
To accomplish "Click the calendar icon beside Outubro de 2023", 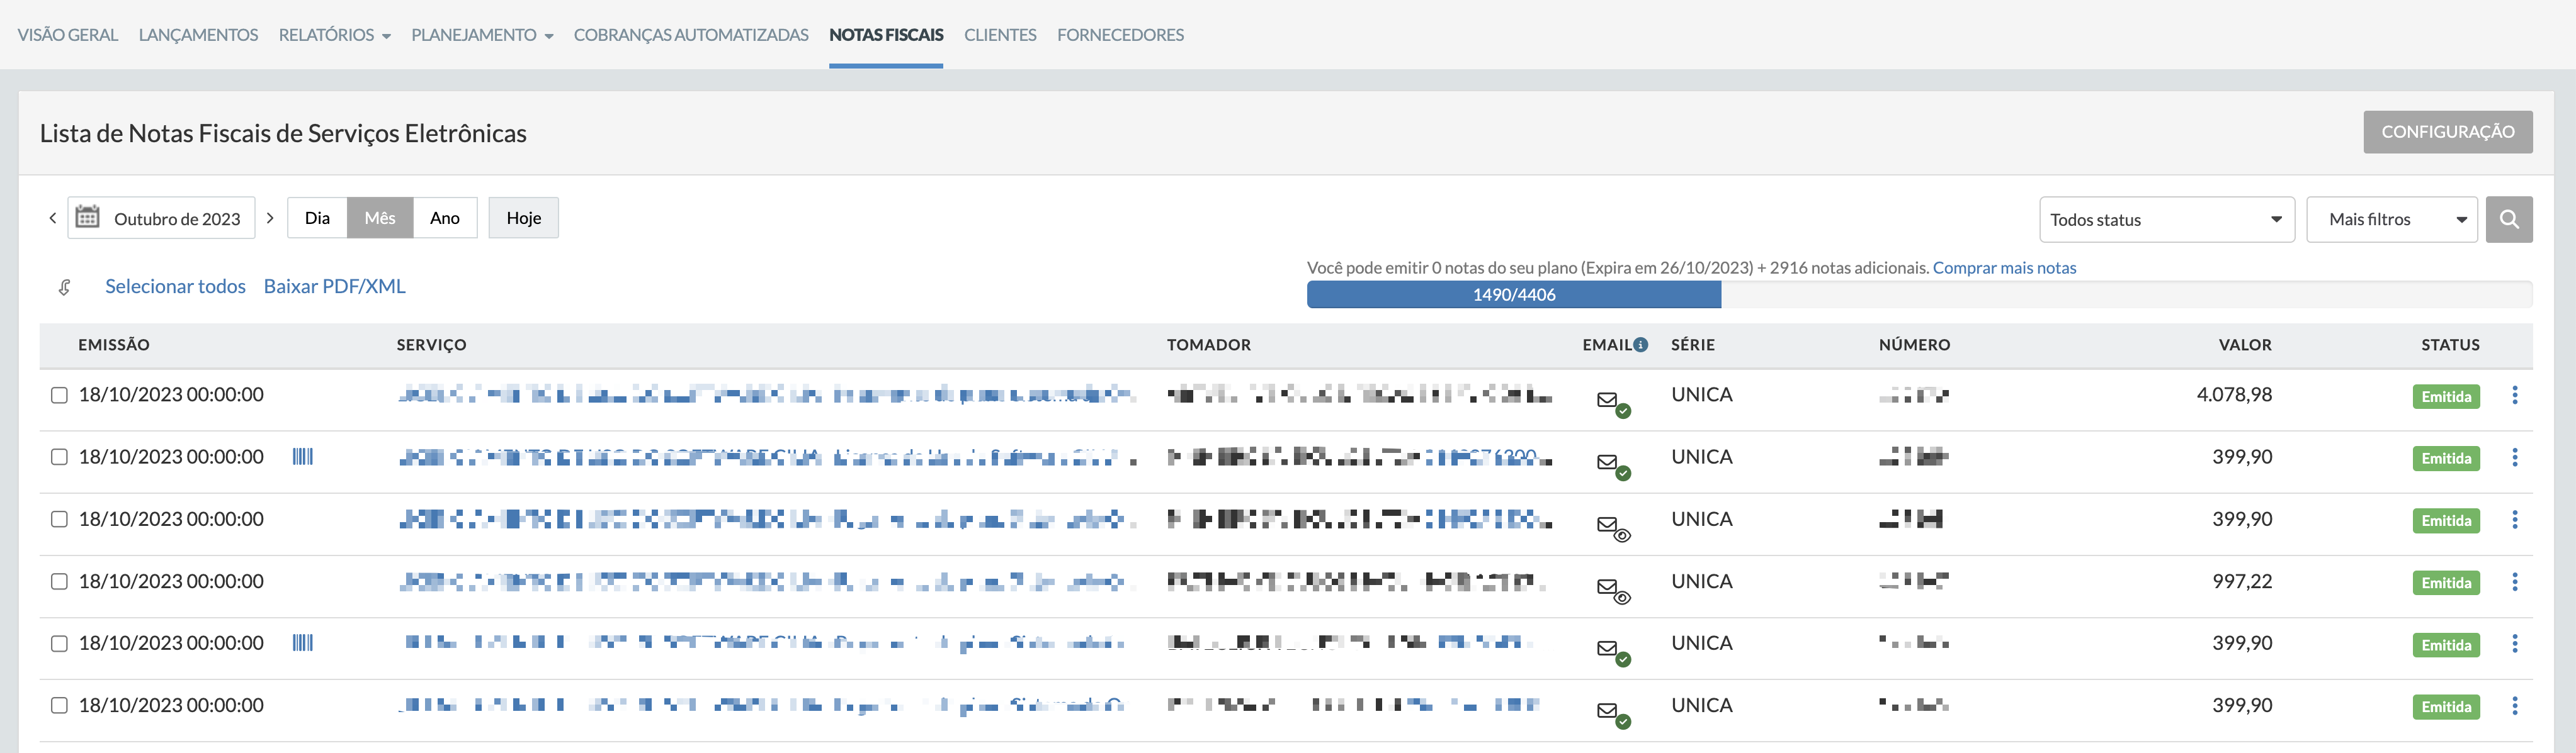I will click(x=88, y=218).
